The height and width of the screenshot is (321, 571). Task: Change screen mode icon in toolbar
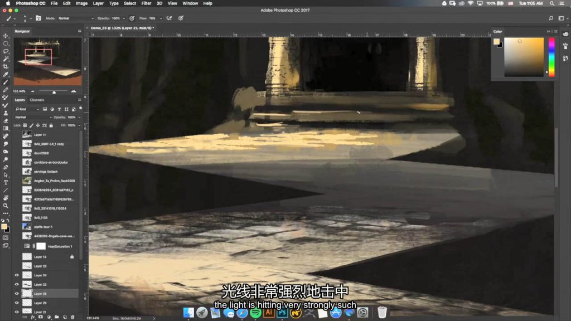click(6, 246)
